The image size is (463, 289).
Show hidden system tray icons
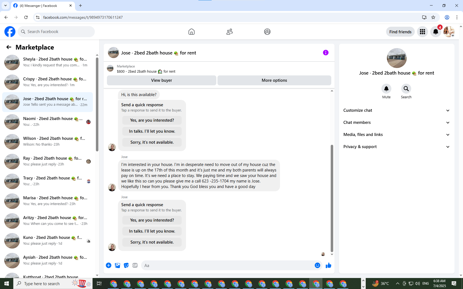397,283
